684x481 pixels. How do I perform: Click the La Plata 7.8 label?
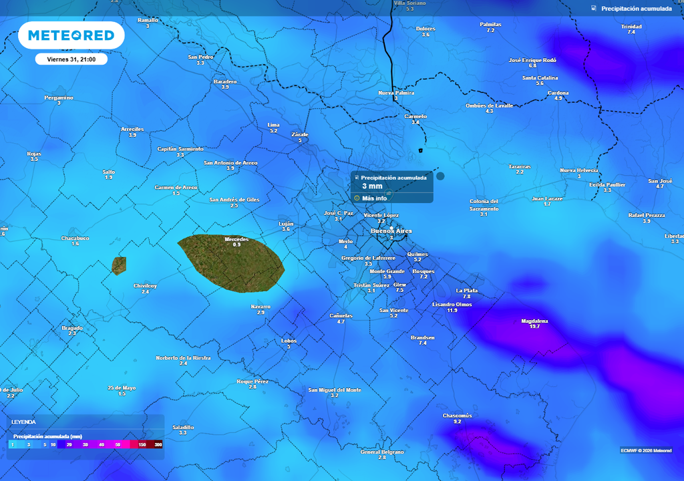coord(466,293)
